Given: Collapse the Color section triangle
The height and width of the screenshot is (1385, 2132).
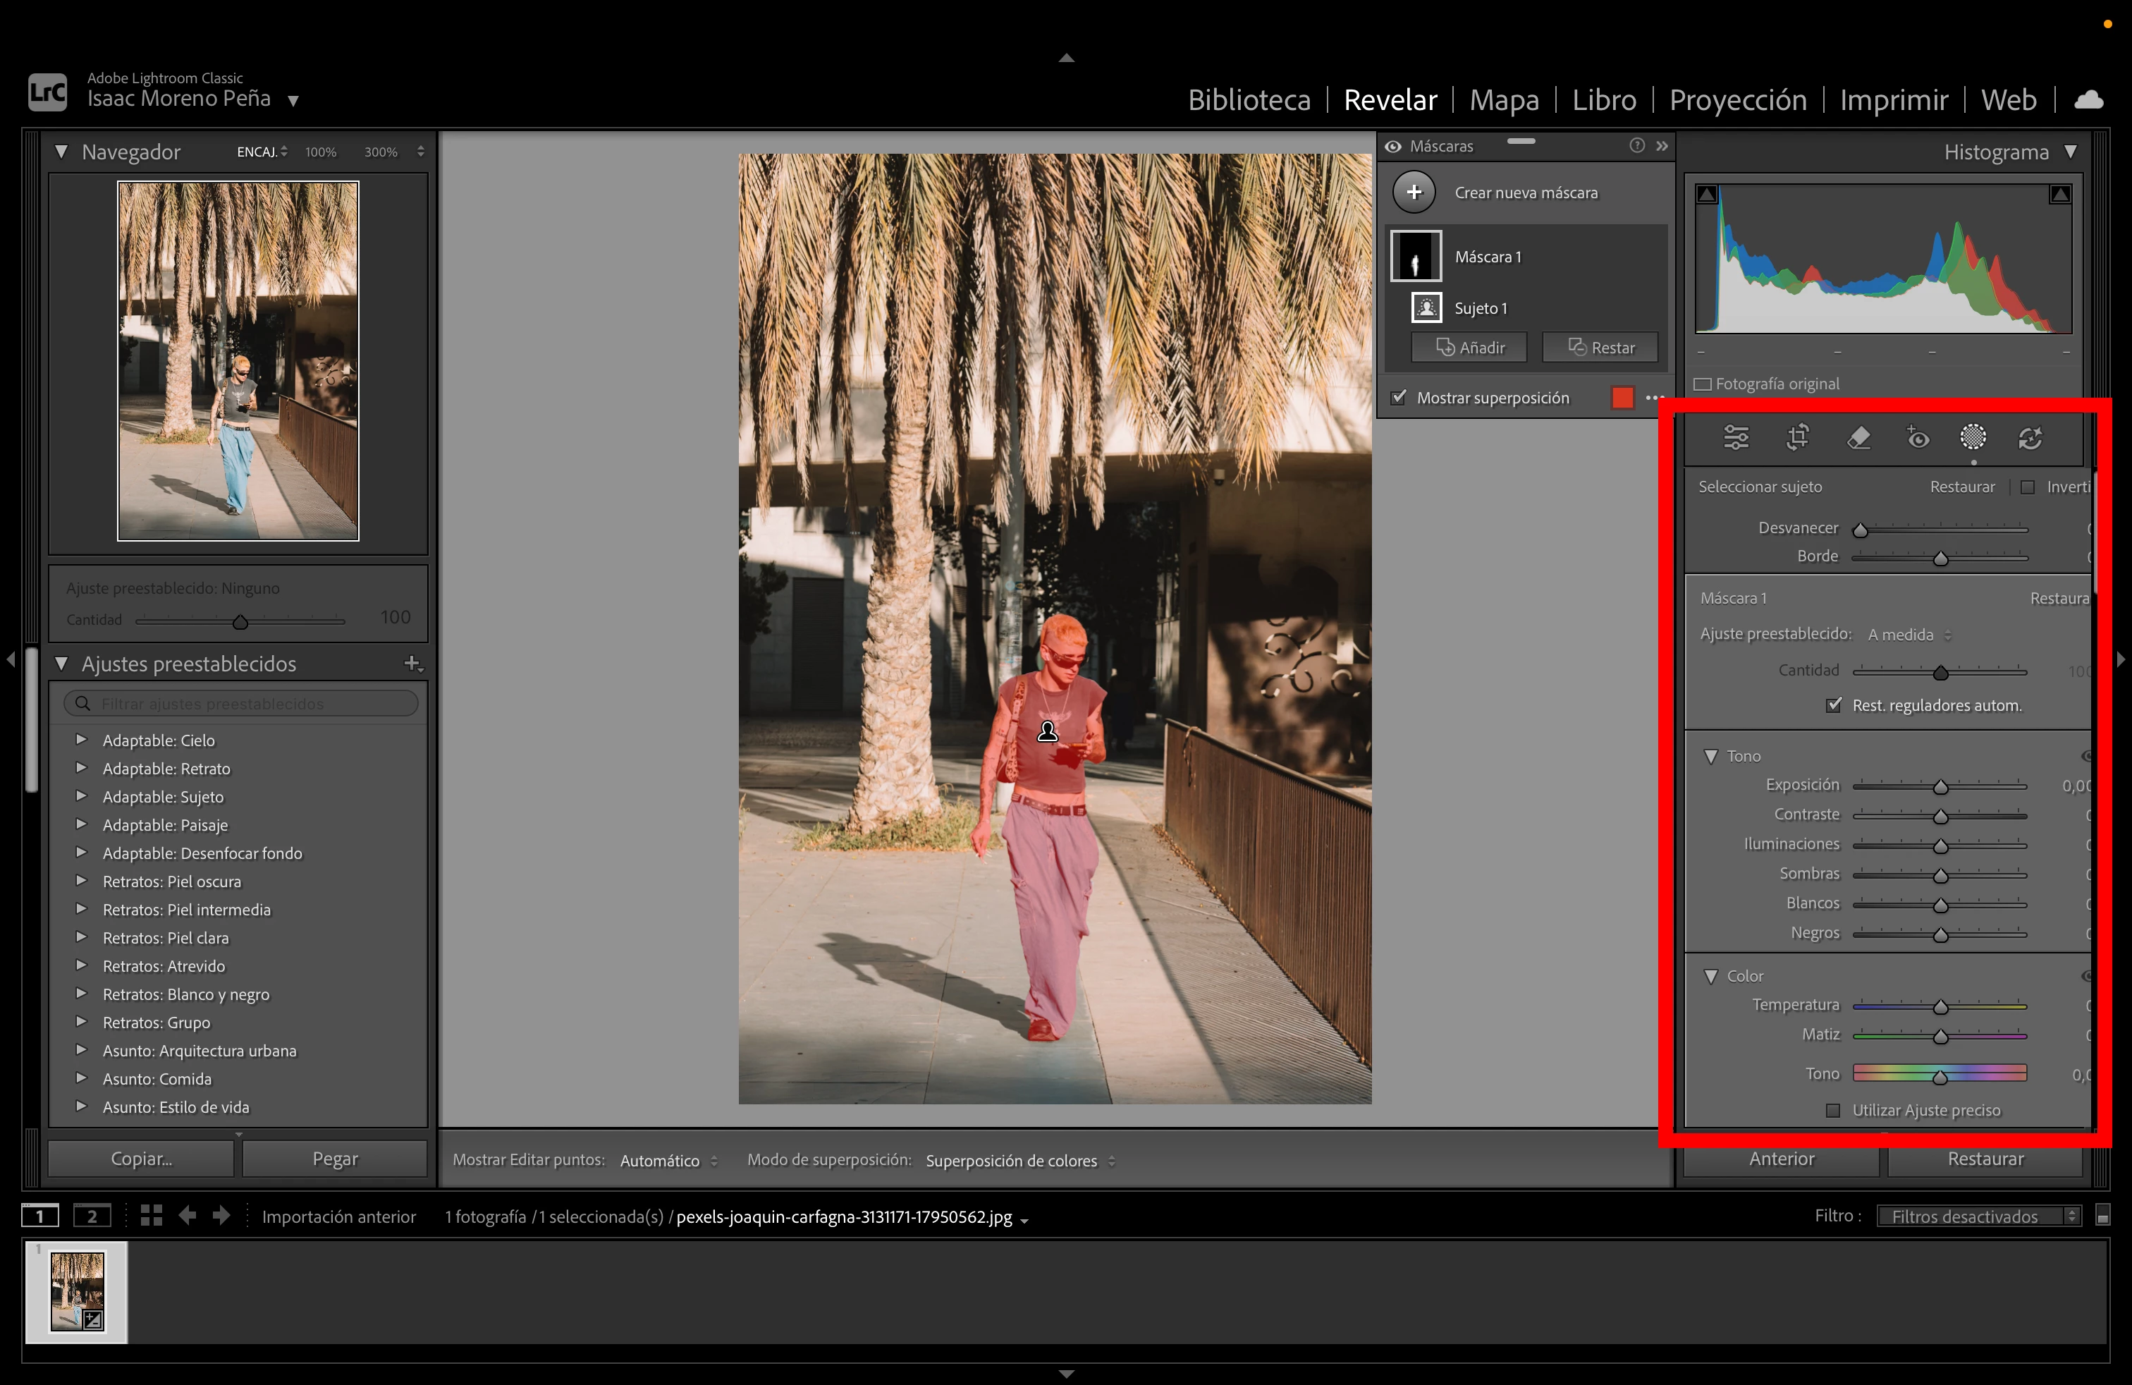Looking at the screenshot, I should (1711, 975).
